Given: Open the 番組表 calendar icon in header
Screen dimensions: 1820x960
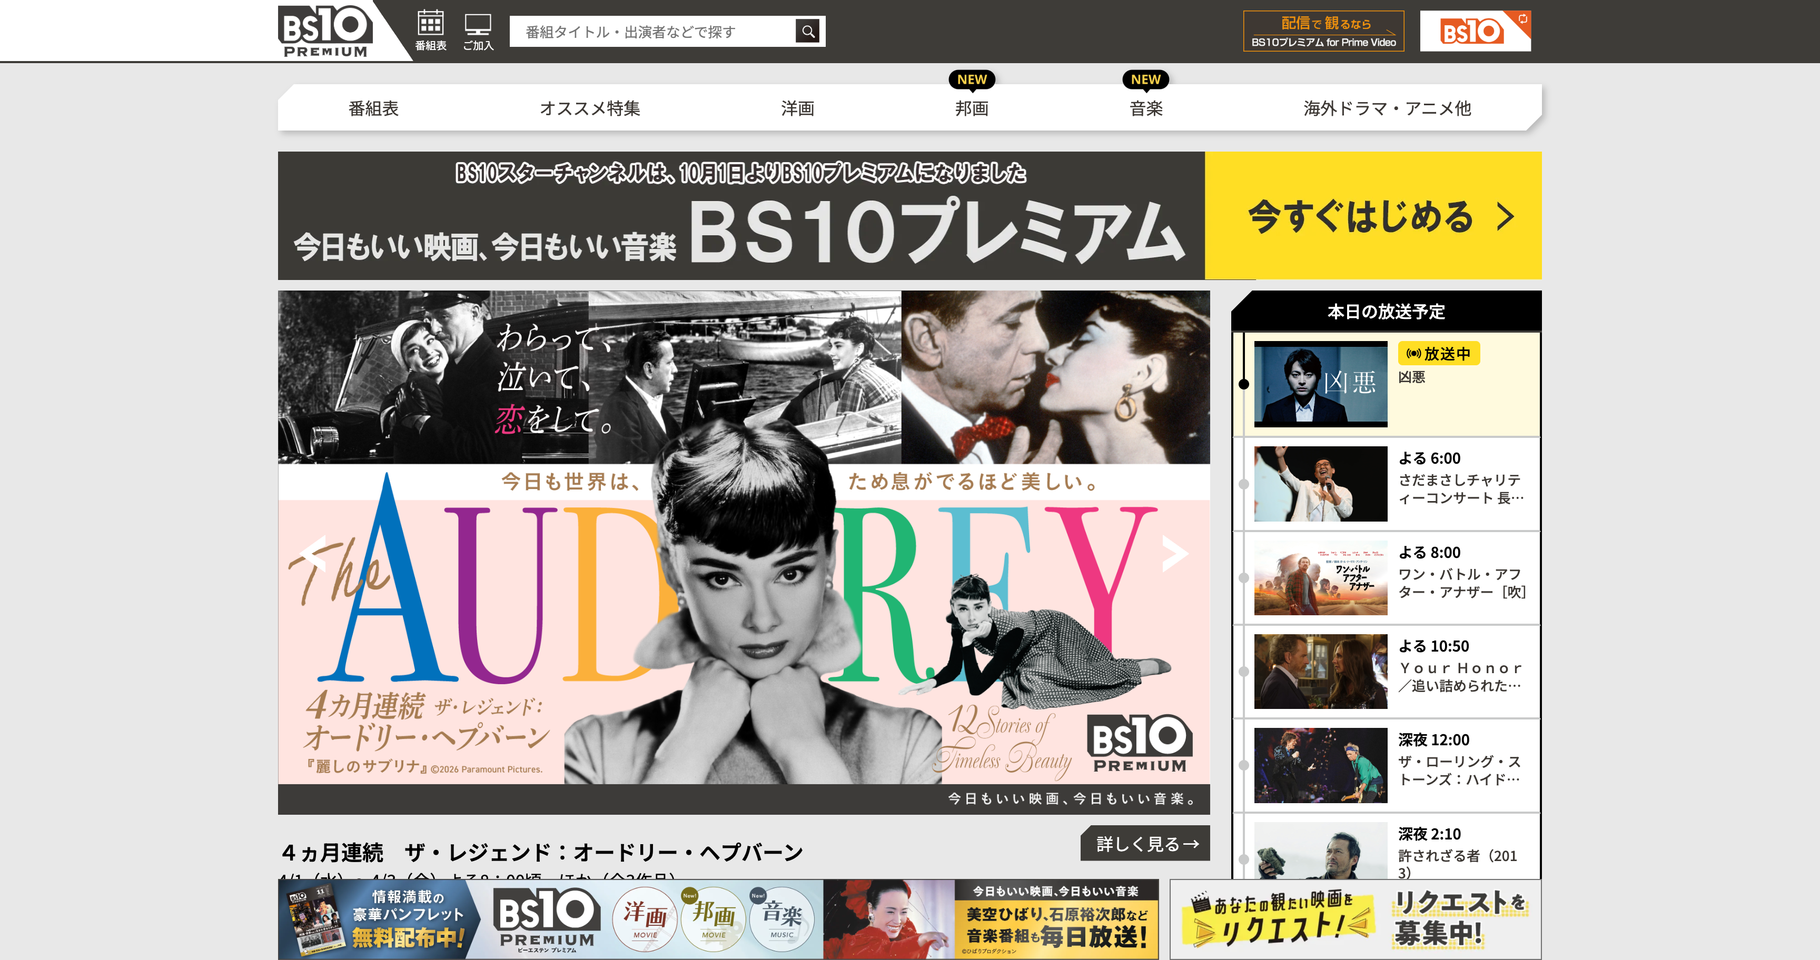Looking at the screenshot, I should [x=430, y=31].
